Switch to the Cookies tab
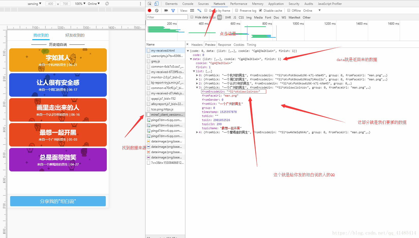 point(239,45)
